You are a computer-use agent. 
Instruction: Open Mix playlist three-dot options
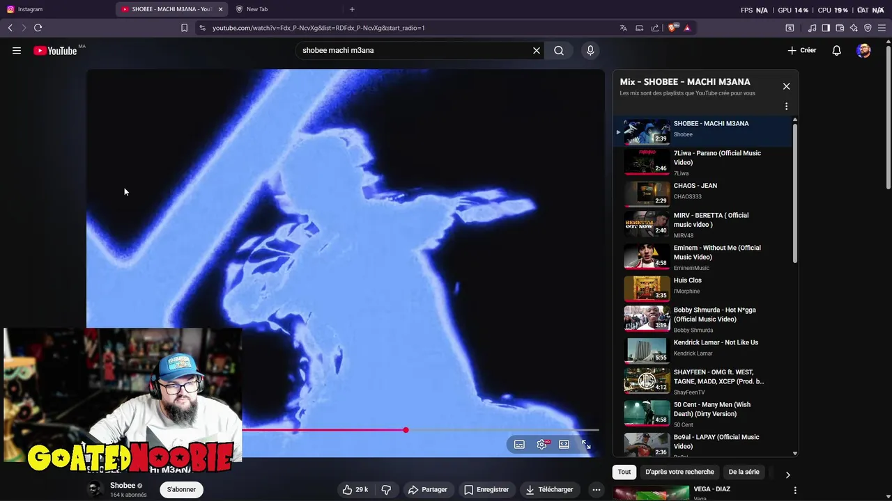coord(786,106)
